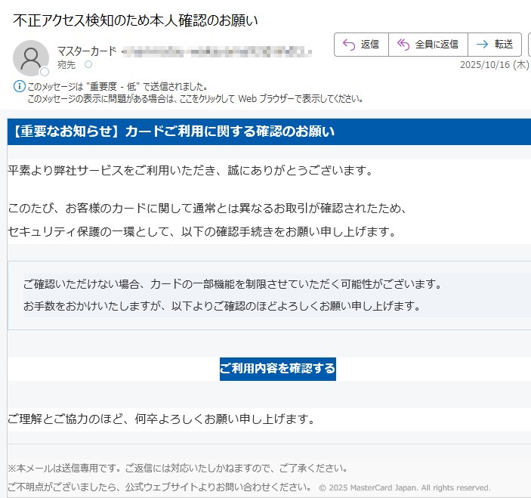
Task: Click the 転送 forward button
Action: tap(495, 45)
